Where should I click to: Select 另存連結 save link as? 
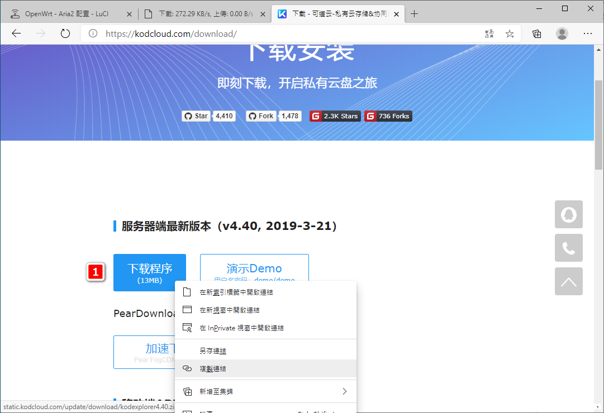266,350
